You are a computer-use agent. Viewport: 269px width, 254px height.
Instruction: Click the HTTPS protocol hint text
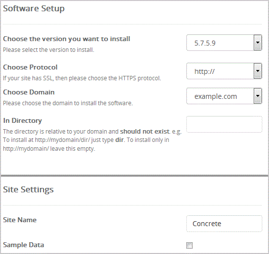[x=82, y=78]
